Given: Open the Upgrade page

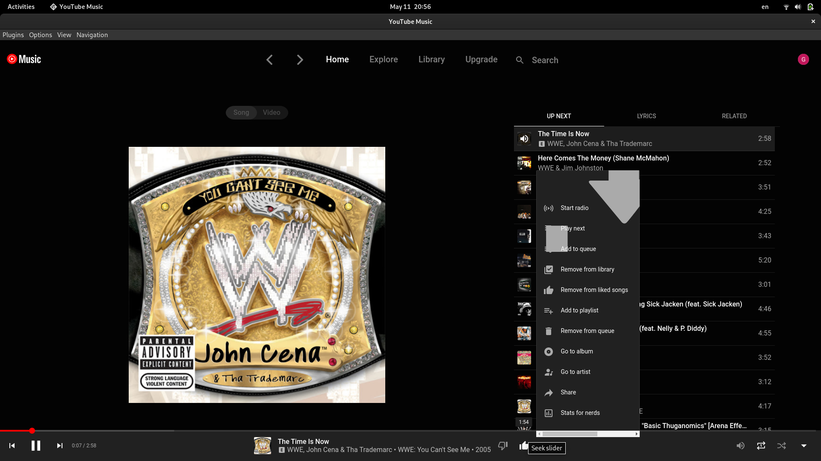Looking at the screenshot, I should tap(481, 59).
